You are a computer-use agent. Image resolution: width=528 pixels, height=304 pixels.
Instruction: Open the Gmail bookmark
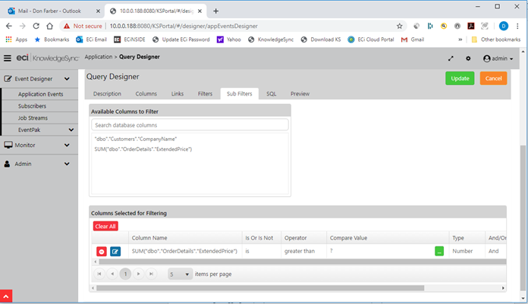pyautogui.click(x=413, y=39)
